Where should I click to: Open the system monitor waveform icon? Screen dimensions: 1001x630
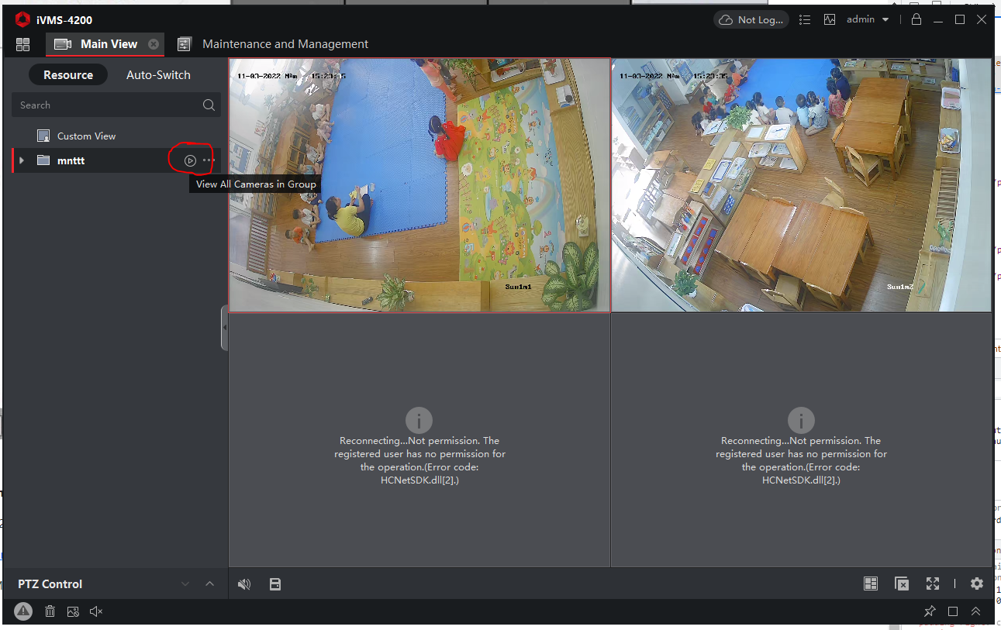pyautogui.click(x=830, y=19)
